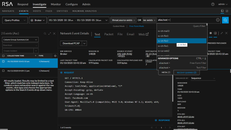231x130 pixels.
Task: Open the Configure menu
Action: click(71, 4)
